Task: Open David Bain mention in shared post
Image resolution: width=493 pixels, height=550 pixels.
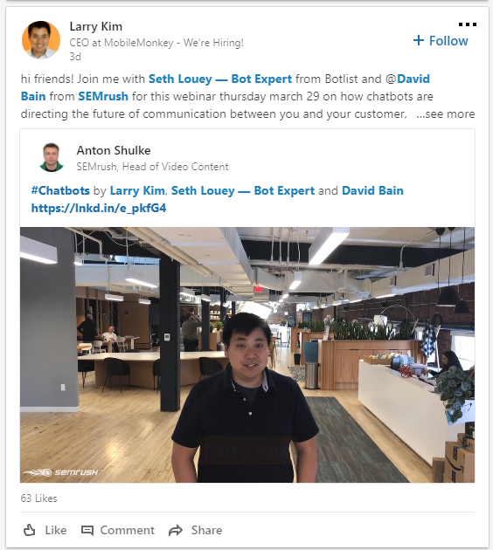Action: pos(372,190)
